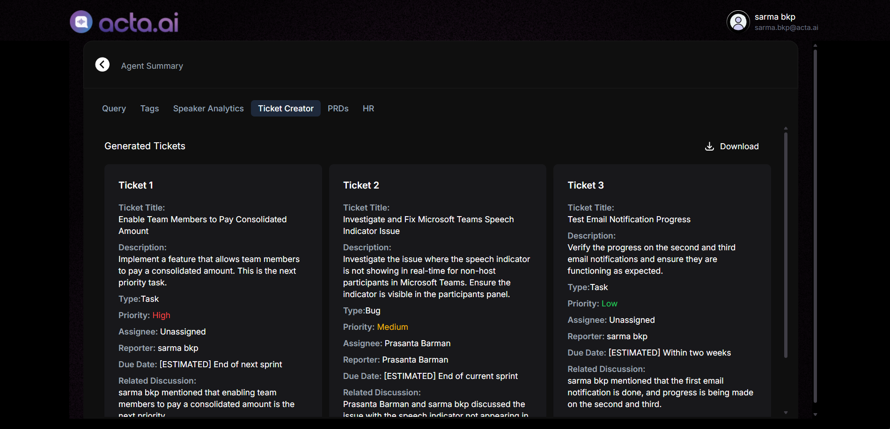This screenshot has width=890, height=429.
Task: Click the Download button for generated tickets
Action: 731,146
